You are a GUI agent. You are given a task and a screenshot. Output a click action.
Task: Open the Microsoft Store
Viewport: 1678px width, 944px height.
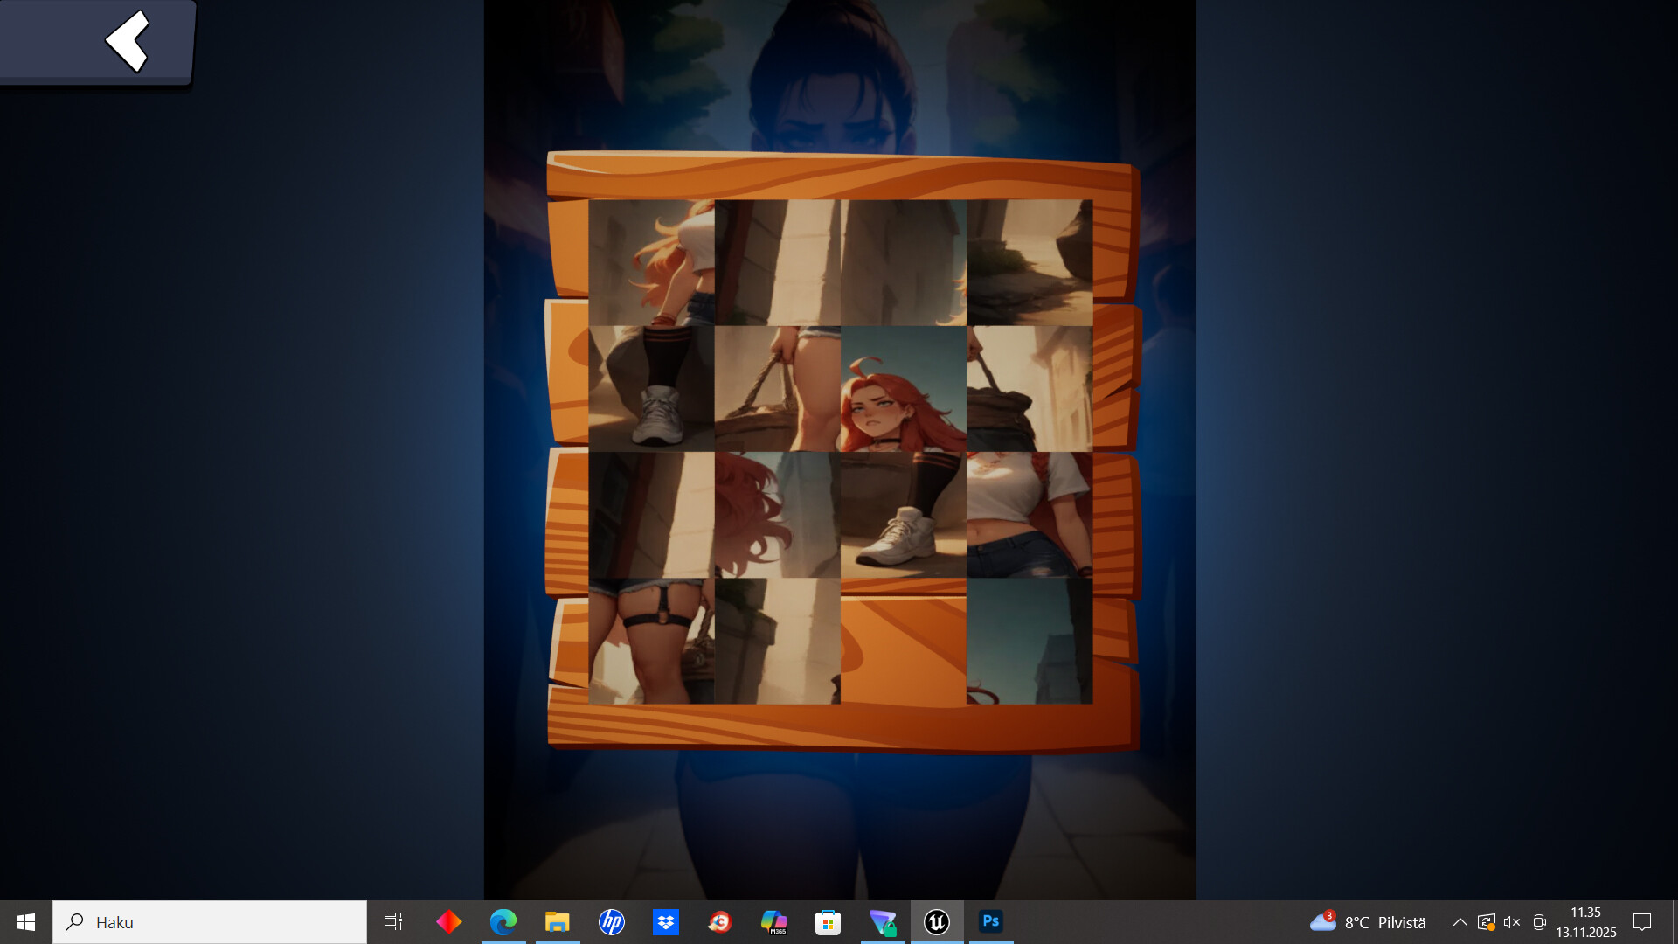point(828,921)
